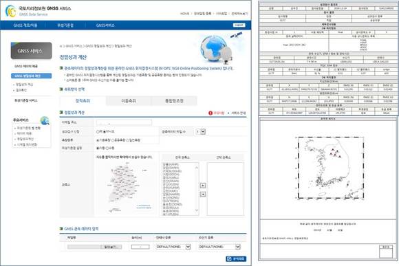399x266 pixels.
Task: Choose the first radio option in result-sheet row
Action: (x=98, y=132)
